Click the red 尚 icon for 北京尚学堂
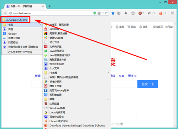This screenshot has width=178, height=129. (x=46, y=46)
